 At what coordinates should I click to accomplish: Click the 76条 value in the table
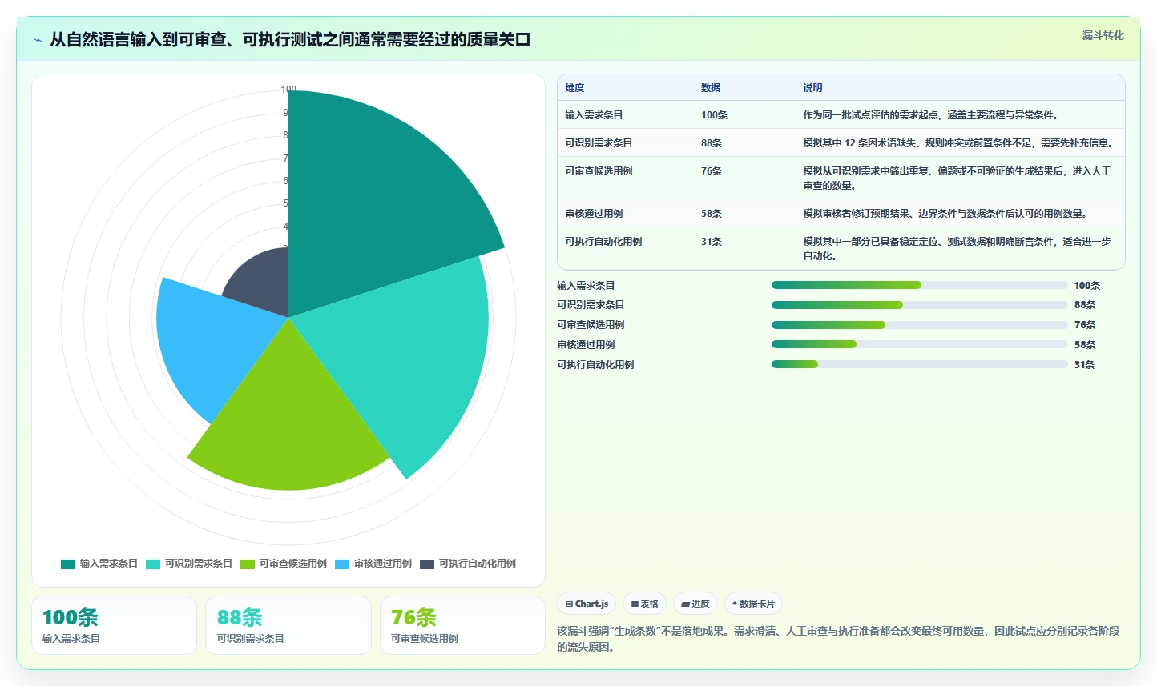coord(712,171)
